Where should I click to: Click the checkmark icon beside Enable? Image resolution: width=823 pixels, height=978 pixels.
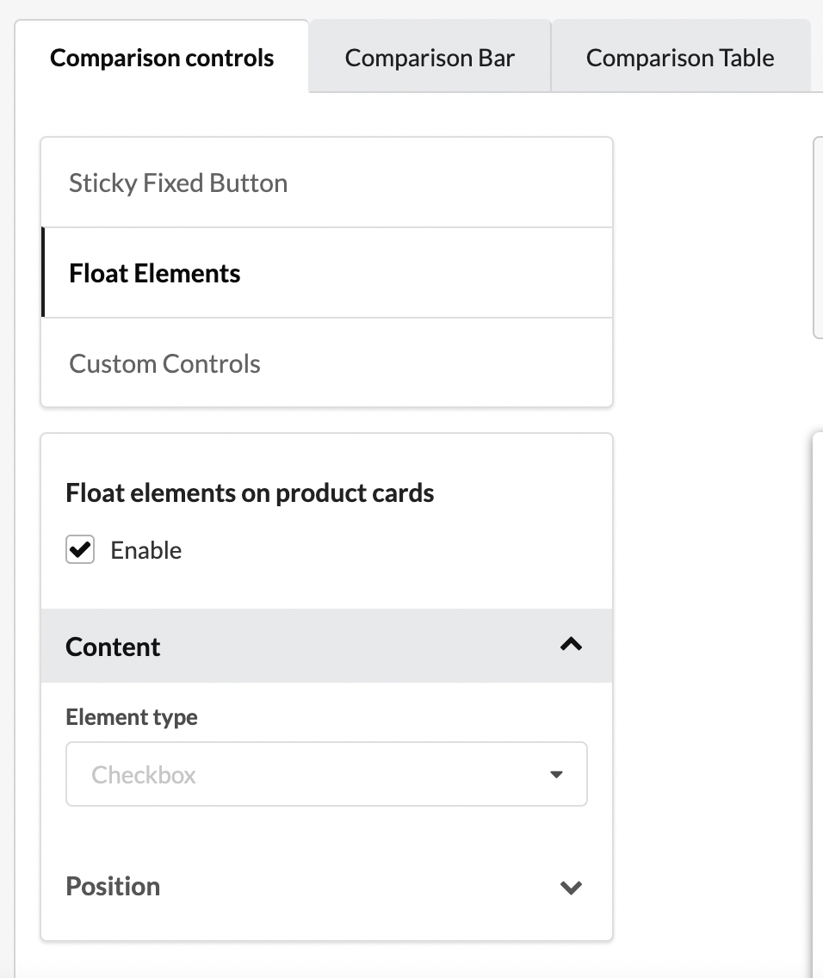(80, 549)
